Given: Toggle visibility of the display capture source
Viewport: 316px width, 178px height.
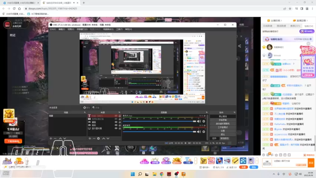Looking at the screenshot, I should point(116,128).
